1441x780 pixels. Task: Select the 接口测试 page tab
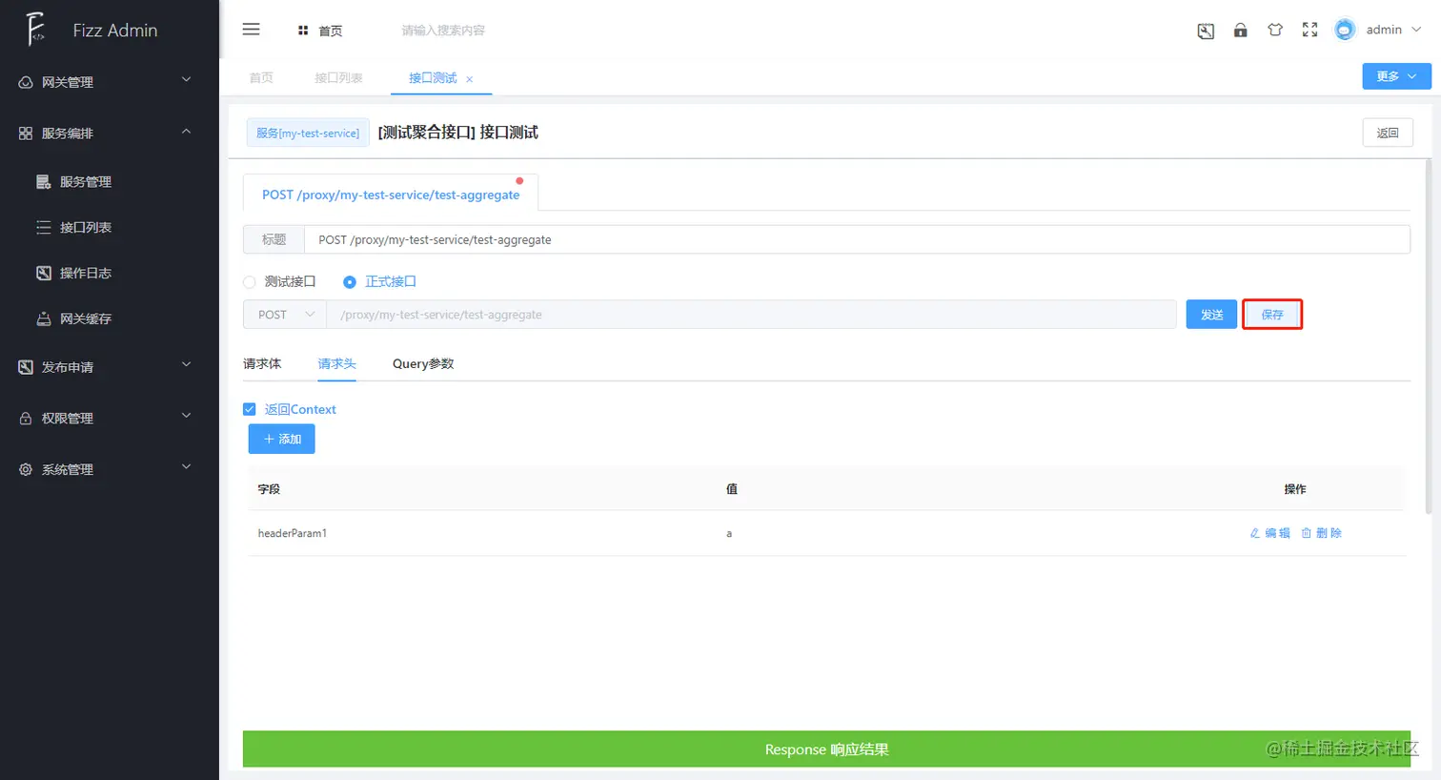(433, 78)
